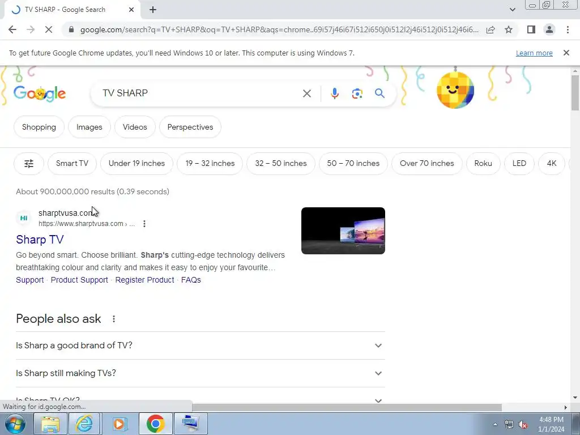Go back to the previous page

12,29
